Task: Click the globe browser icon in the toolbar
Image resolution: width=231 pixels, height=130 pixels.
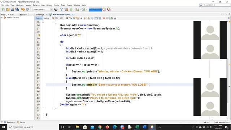Action: [x=56, y=9]
